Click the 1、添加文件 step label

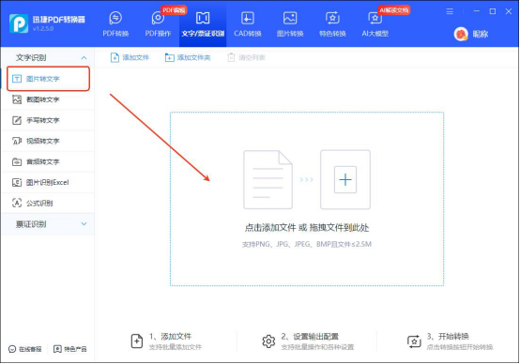pyautogui.click(x=170, y=337)
